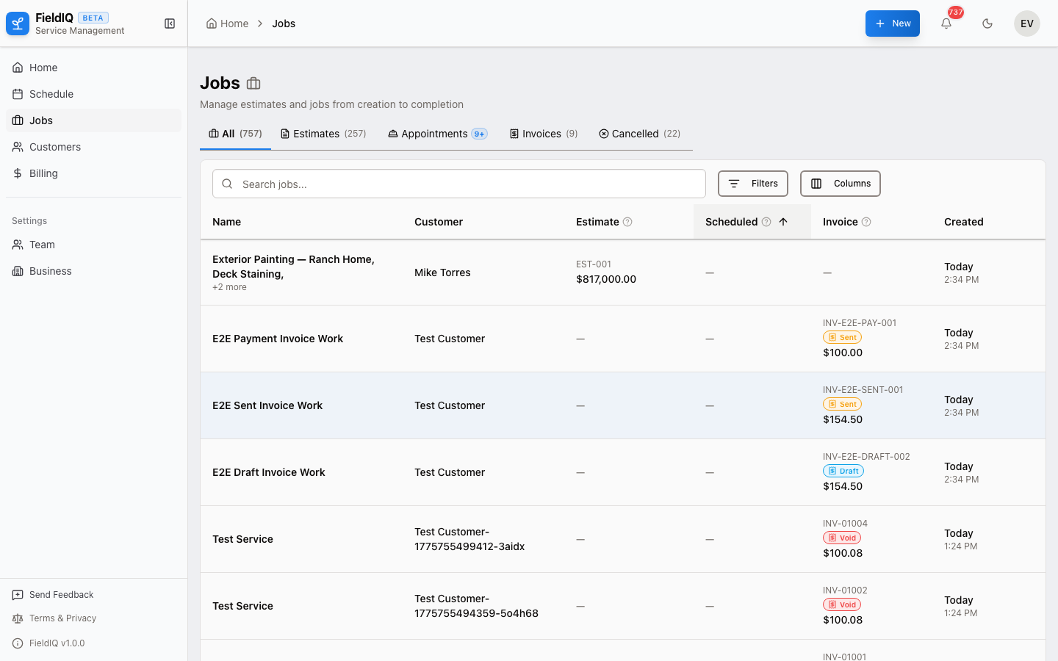Image resolution: width=1058 pixels, height=661 pixels.
Task: Collapse the sidebar panel
Action: point(170,24)
